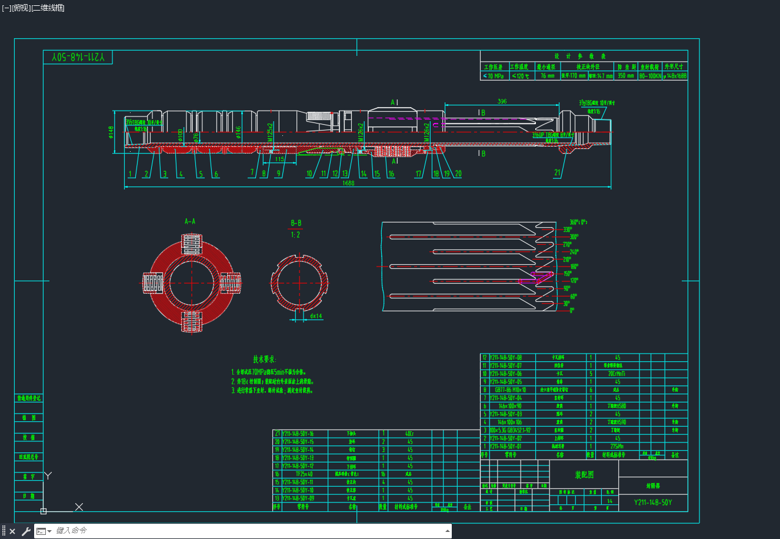Select the 最小通径 header cell
780x539 pixels.
click(546, 67)
